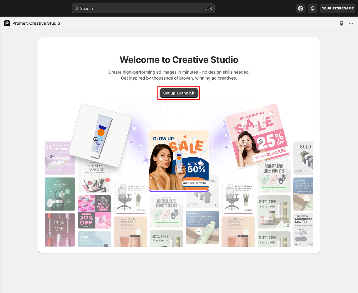The image size is (358, 293).
Task: Focus the Search field in top bar
Action: [x=143, y=8]
